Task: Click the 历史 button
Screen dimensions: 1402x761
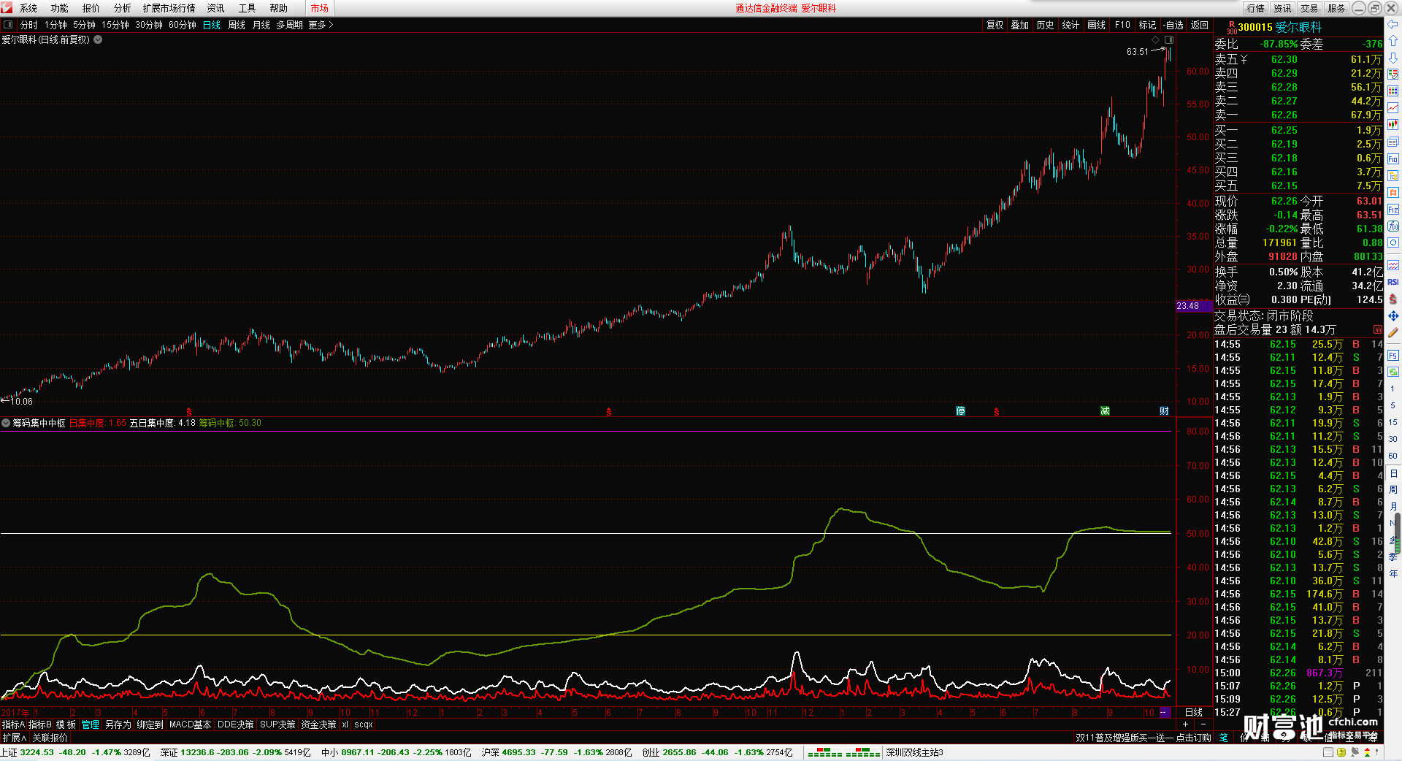Action: pos(1045,25)
